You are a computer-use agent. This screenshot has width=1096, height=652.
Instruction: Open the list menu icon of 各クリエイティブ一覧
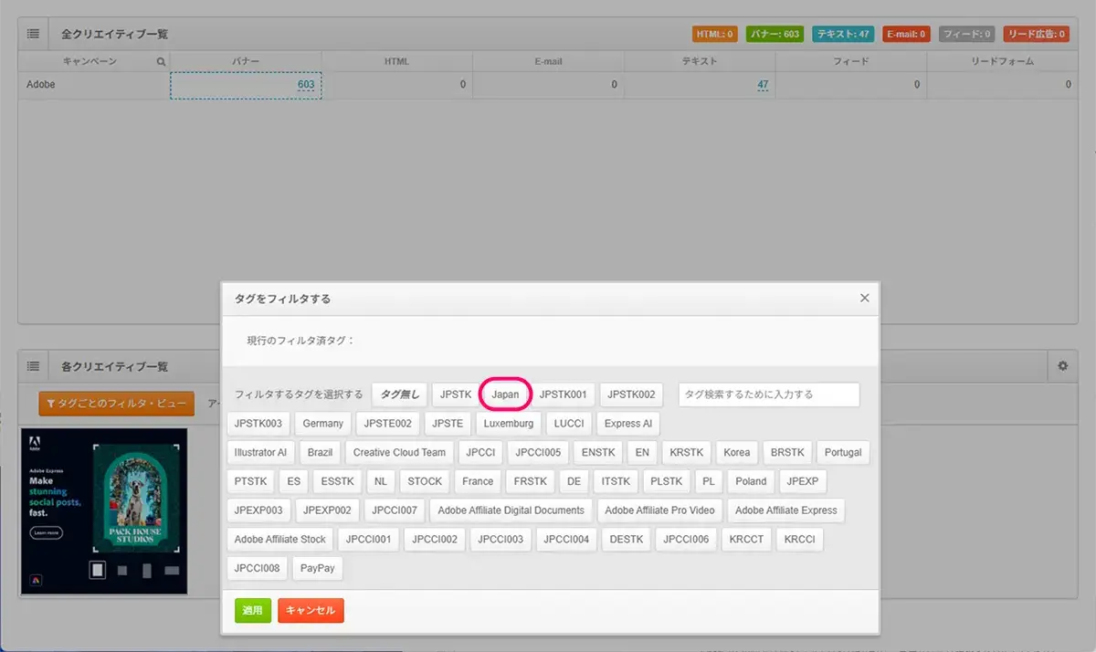[x=33, y=366]
